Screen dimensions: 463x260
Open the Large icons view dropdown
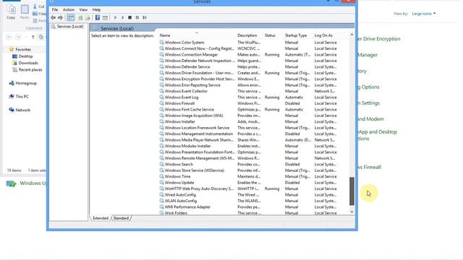tap(424, 14)
